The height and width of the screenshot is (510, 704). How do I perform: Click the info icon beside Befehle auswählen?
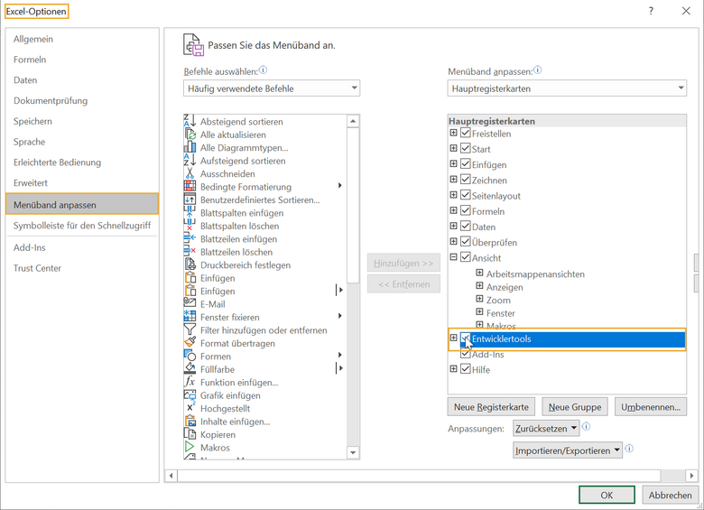click(x=264, y=70)
